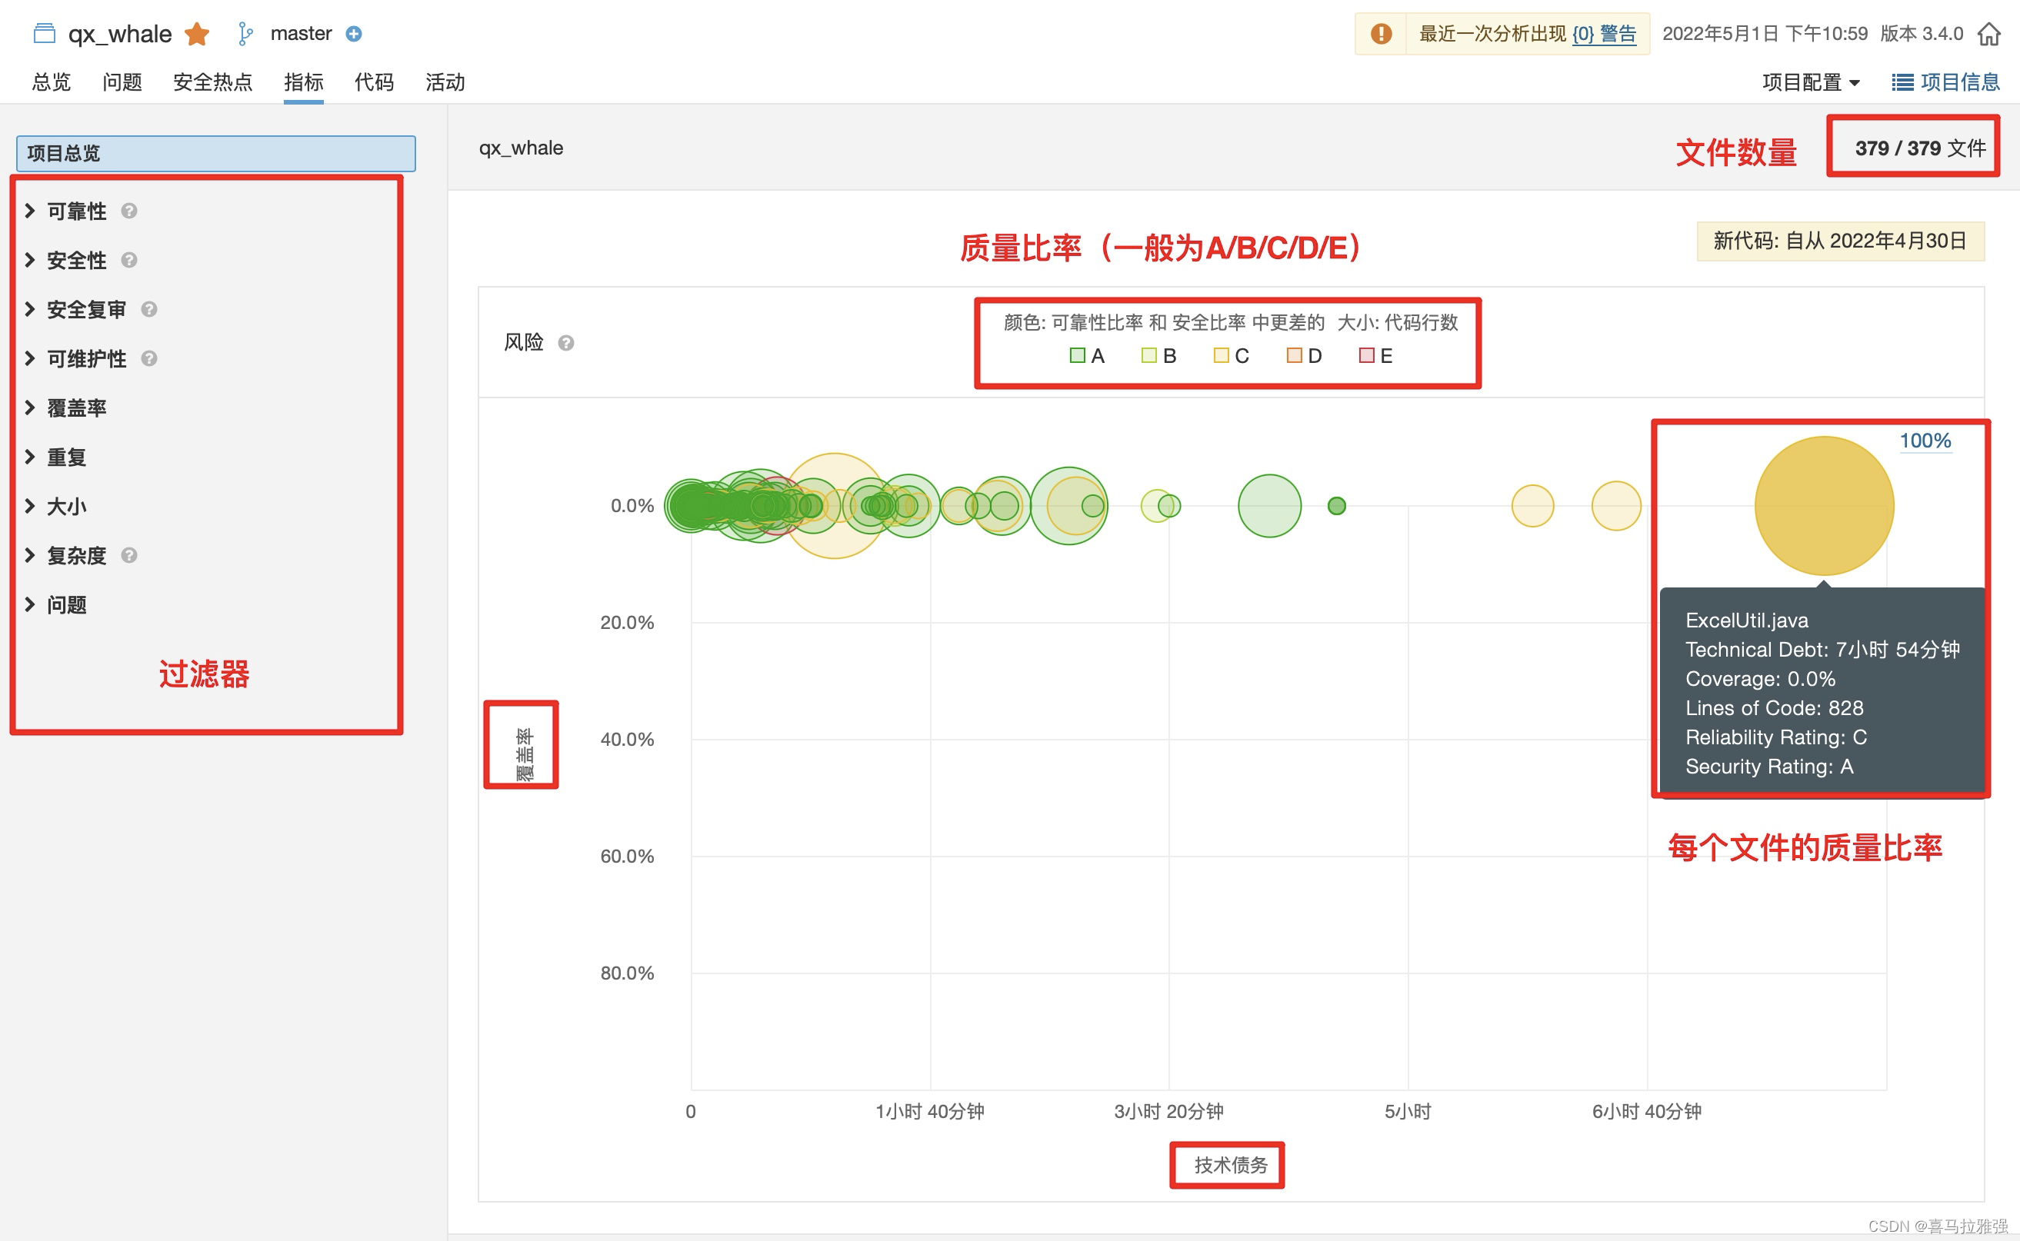2020x1241 pixels.
Task: Open help icon beside 风险
Action: [565, 343]
